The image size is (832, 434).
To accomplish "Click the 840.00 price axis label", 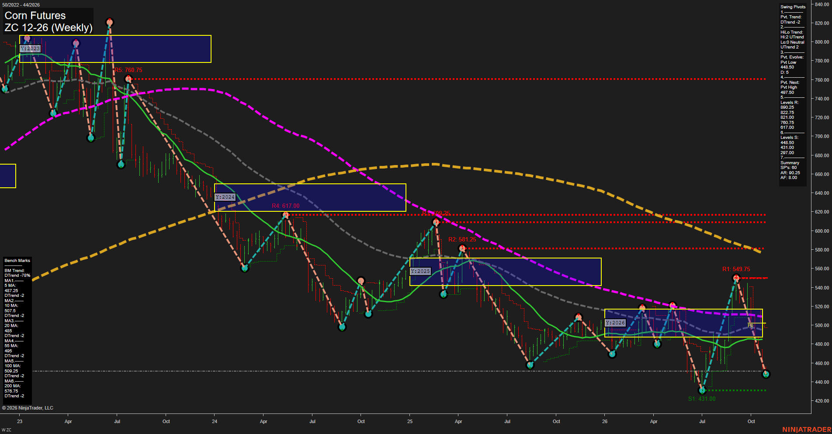I will tap(822, 4).
